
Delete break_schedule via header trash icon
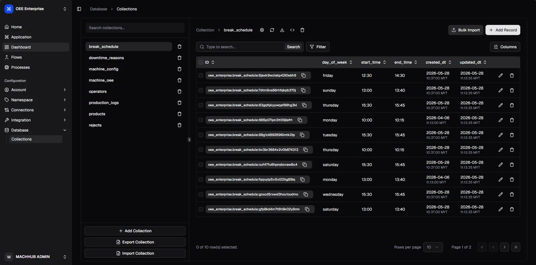302,30
